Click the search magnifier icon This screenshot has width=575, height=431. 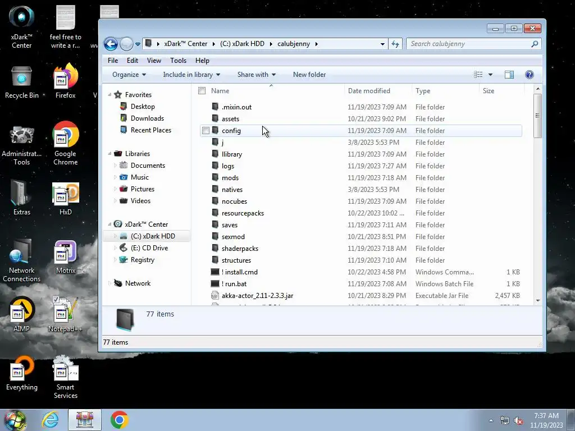click(535, 44)
